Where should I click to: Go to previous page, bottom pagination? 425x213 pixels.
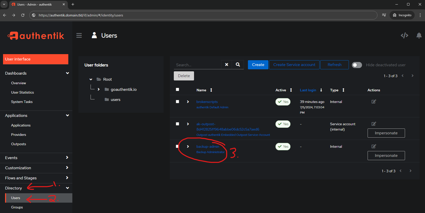(x=400, y=171)
